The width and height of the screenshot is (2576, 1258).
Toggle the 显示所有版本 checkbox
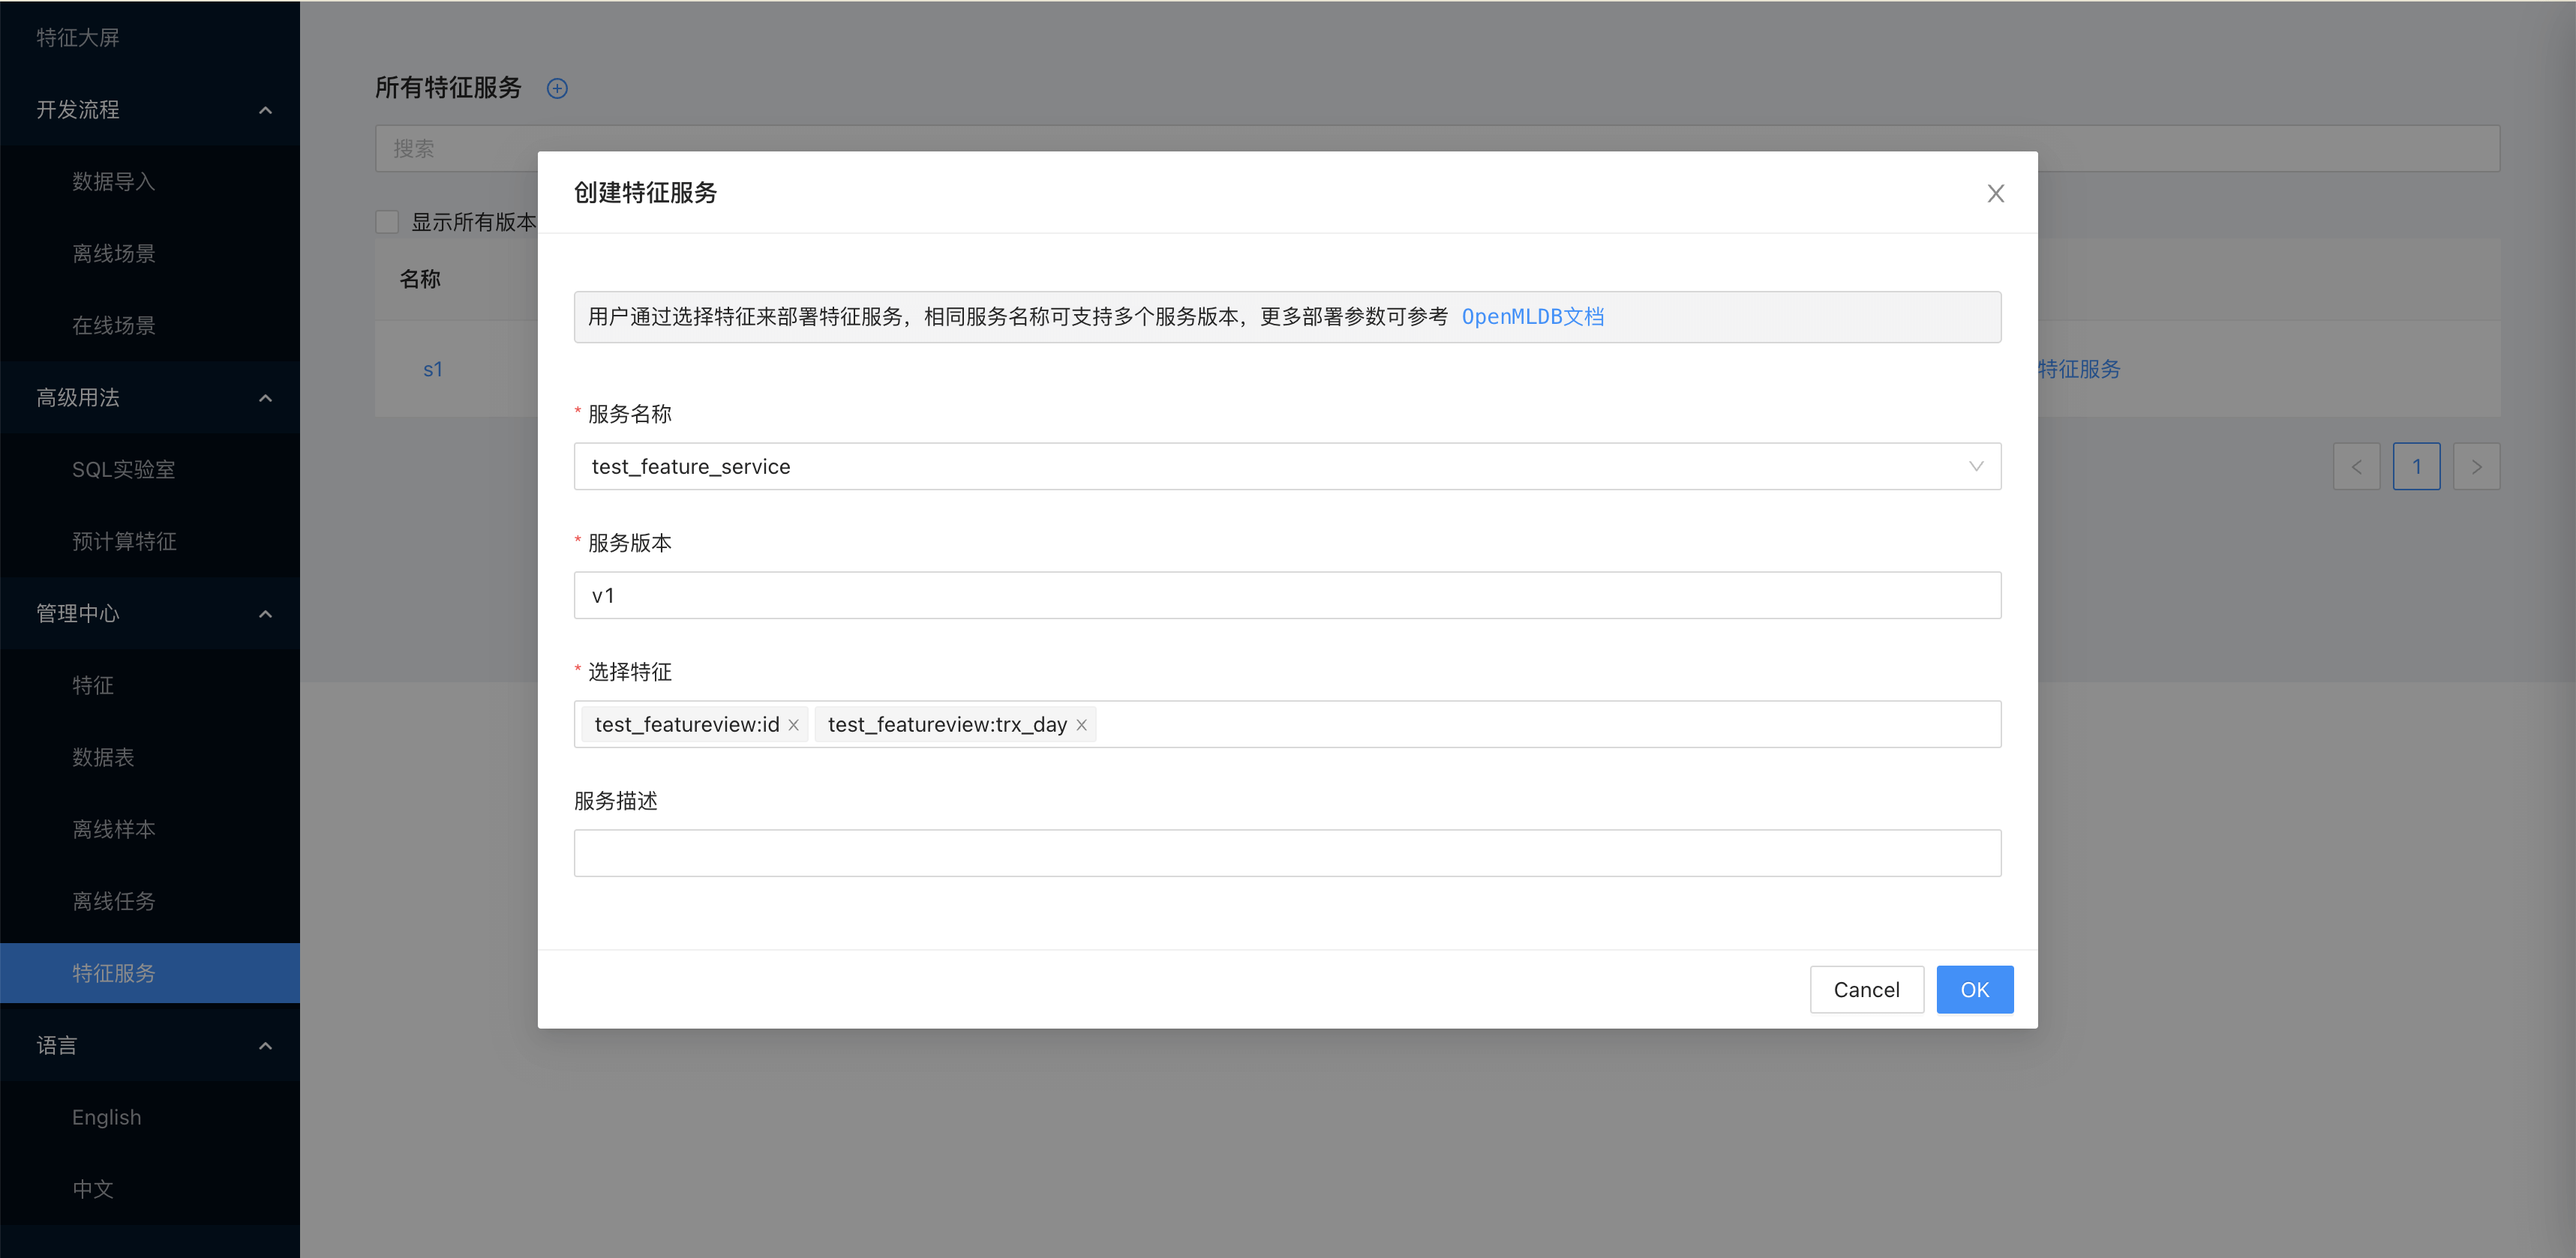pos(387,222)
